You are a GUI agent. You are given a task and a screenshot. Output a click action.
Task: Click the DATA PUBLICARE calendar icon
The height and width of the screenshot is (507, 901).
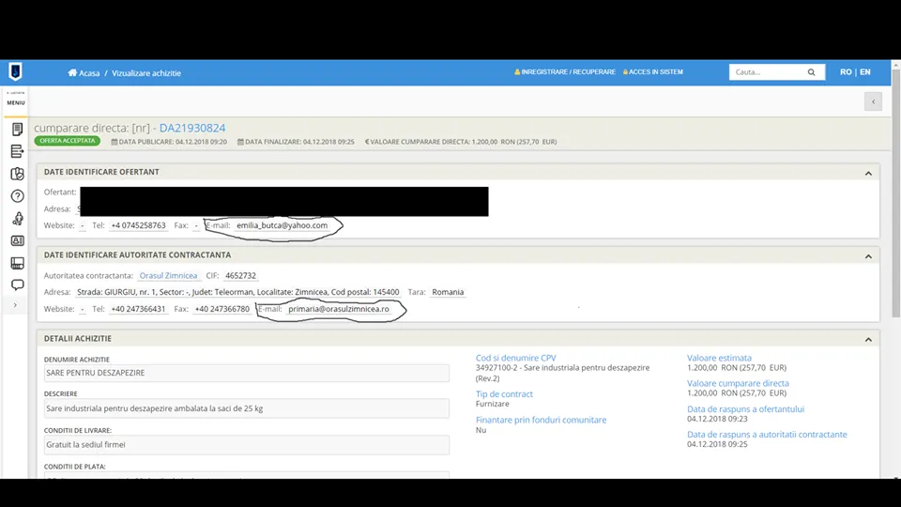(115, 142)
